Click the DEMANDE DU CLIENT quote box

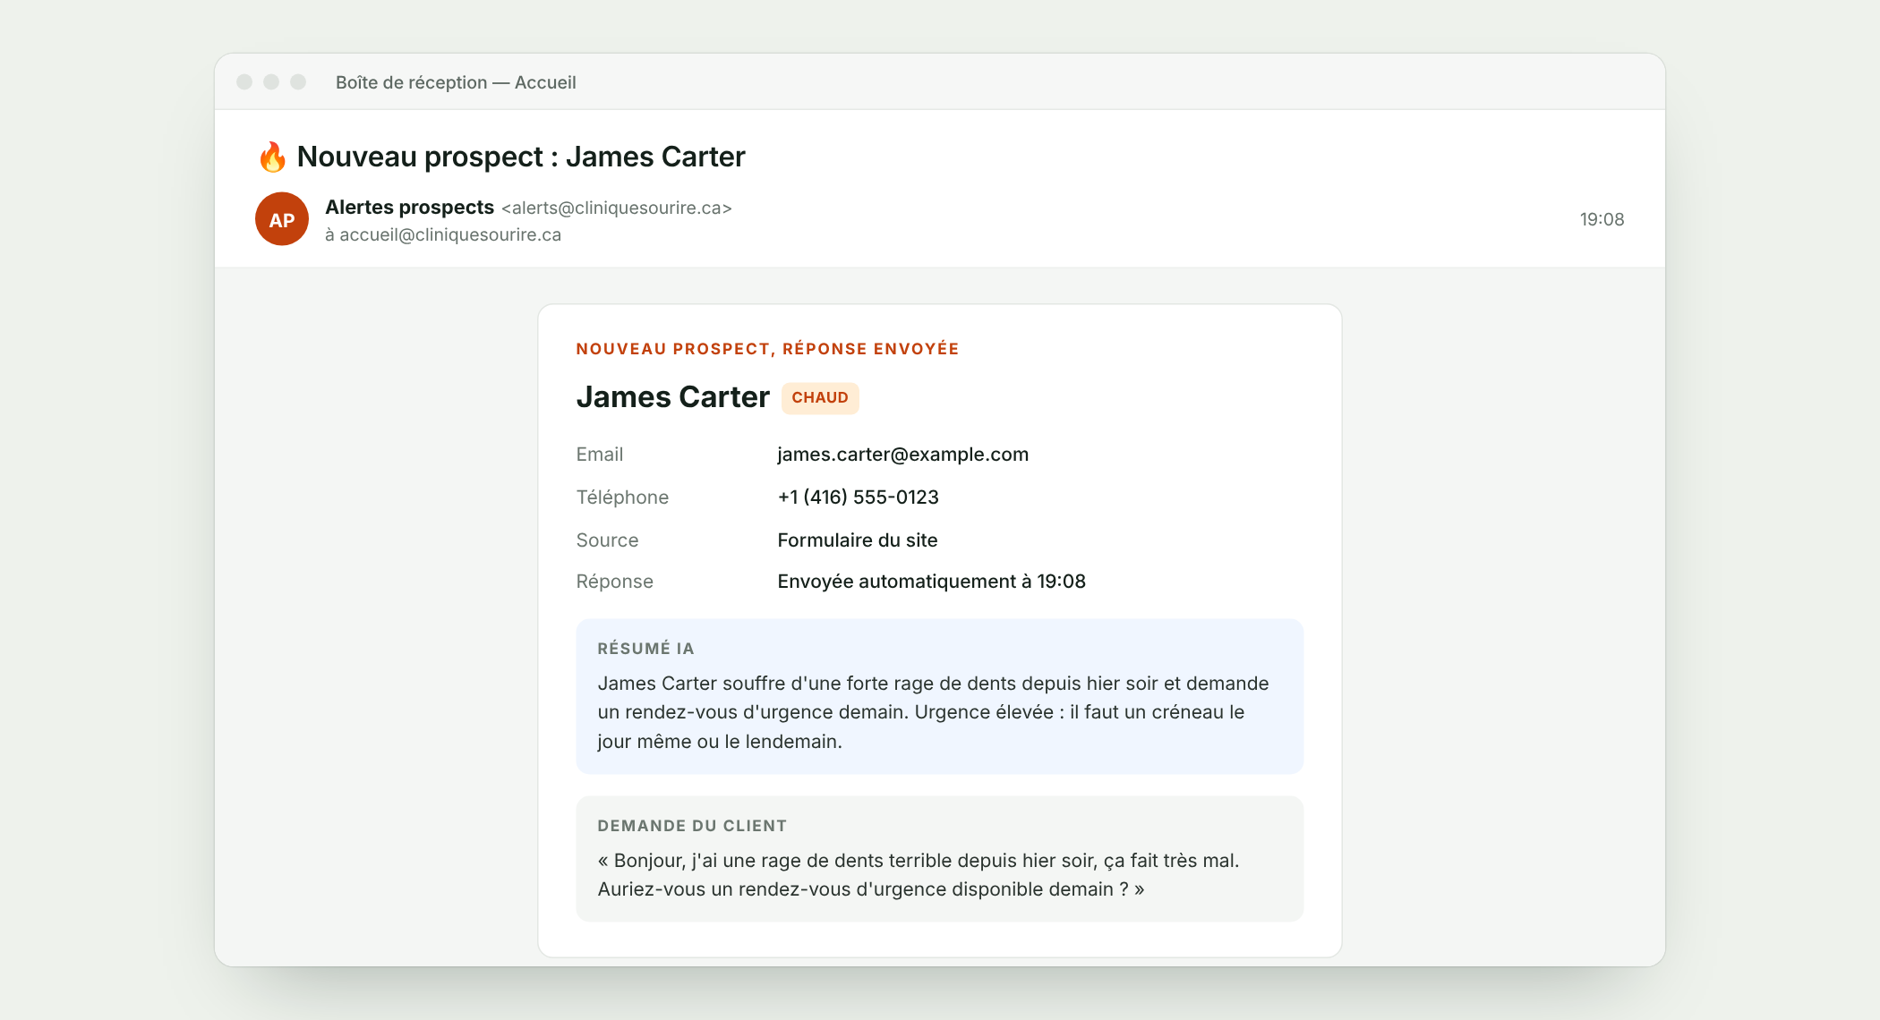[x=940, y=859]
